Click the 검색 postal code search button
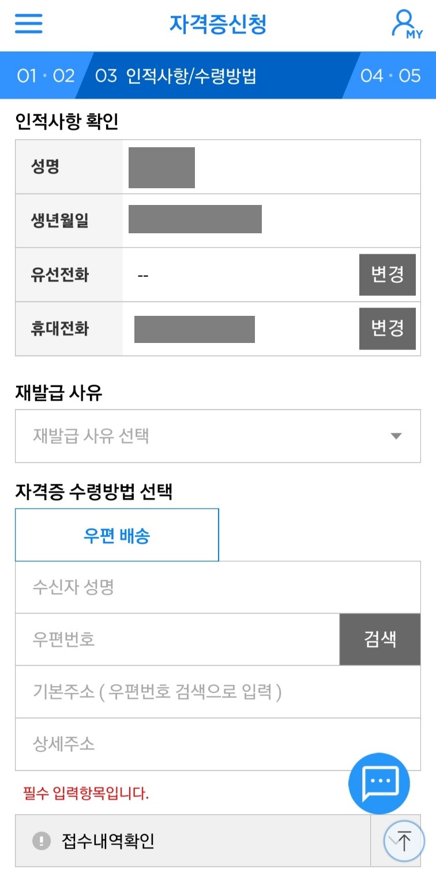This screenshot has width=436, height=869. [x=379, y=639]
